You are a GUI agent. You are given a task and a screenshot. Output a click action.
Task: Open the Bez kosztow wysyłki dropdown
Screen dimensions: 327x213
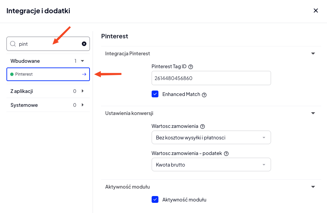pyautogui.click(x=211, y=137)
